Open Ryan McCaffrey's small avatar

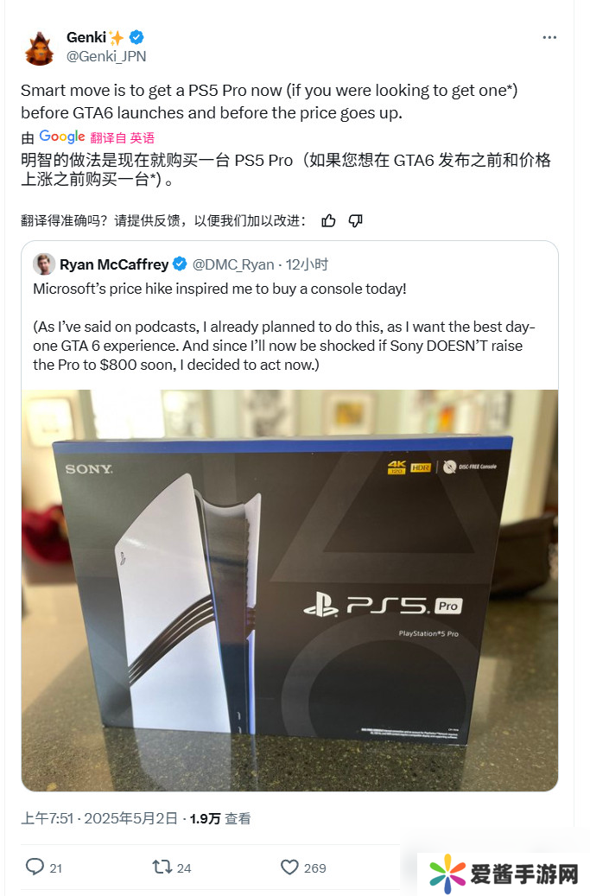[x=44, y=264]
